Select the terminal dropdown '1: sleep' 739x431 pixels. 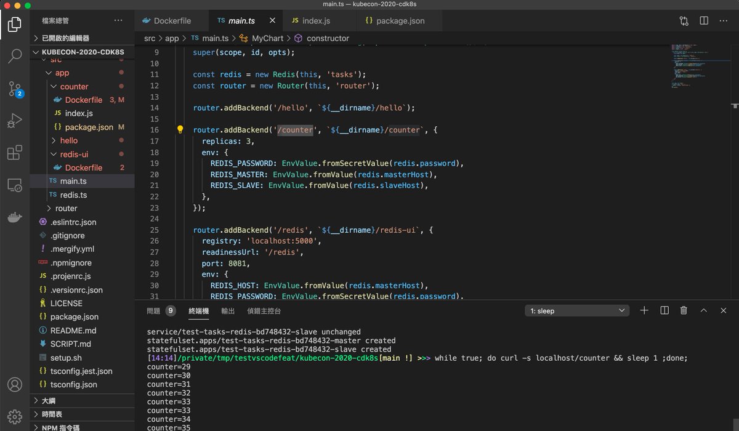[577, 311]
